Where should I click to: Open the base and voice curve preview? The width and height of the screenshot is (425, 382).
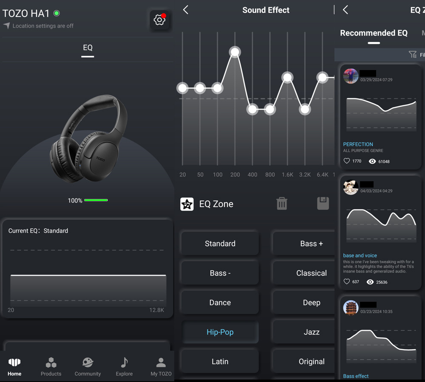tap(381, 225)
